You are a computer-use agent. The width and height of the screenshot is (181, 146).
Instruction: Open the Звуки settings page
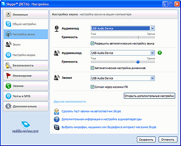click(x=26, y=44)
